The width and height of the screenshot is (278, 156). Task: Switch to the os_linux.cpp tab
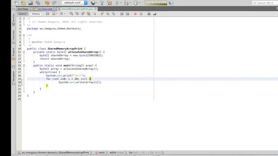pos(45,9)
